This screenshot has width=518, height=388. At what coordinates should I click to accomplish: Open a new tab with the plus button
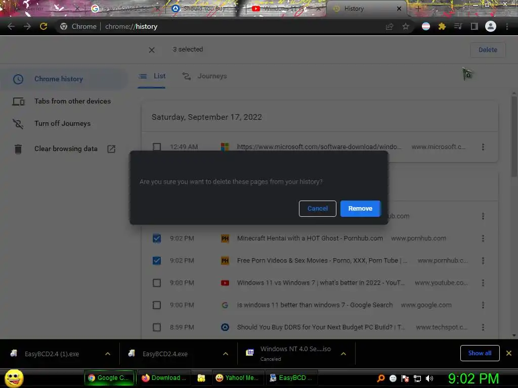click(418, 9)
